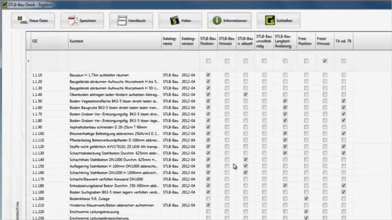Select the 'Schachtabdeckung Stahlbeton' row text
The height and width of the screenshot is (220, 392).
pos(115,153)
